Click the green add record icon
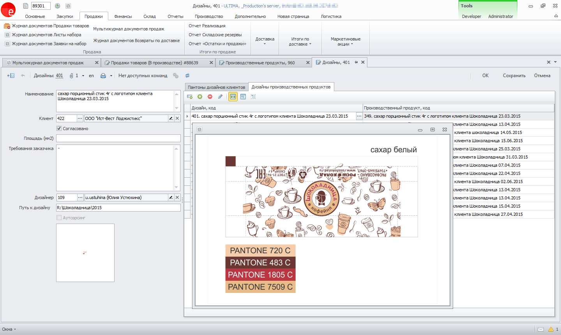 200,97
